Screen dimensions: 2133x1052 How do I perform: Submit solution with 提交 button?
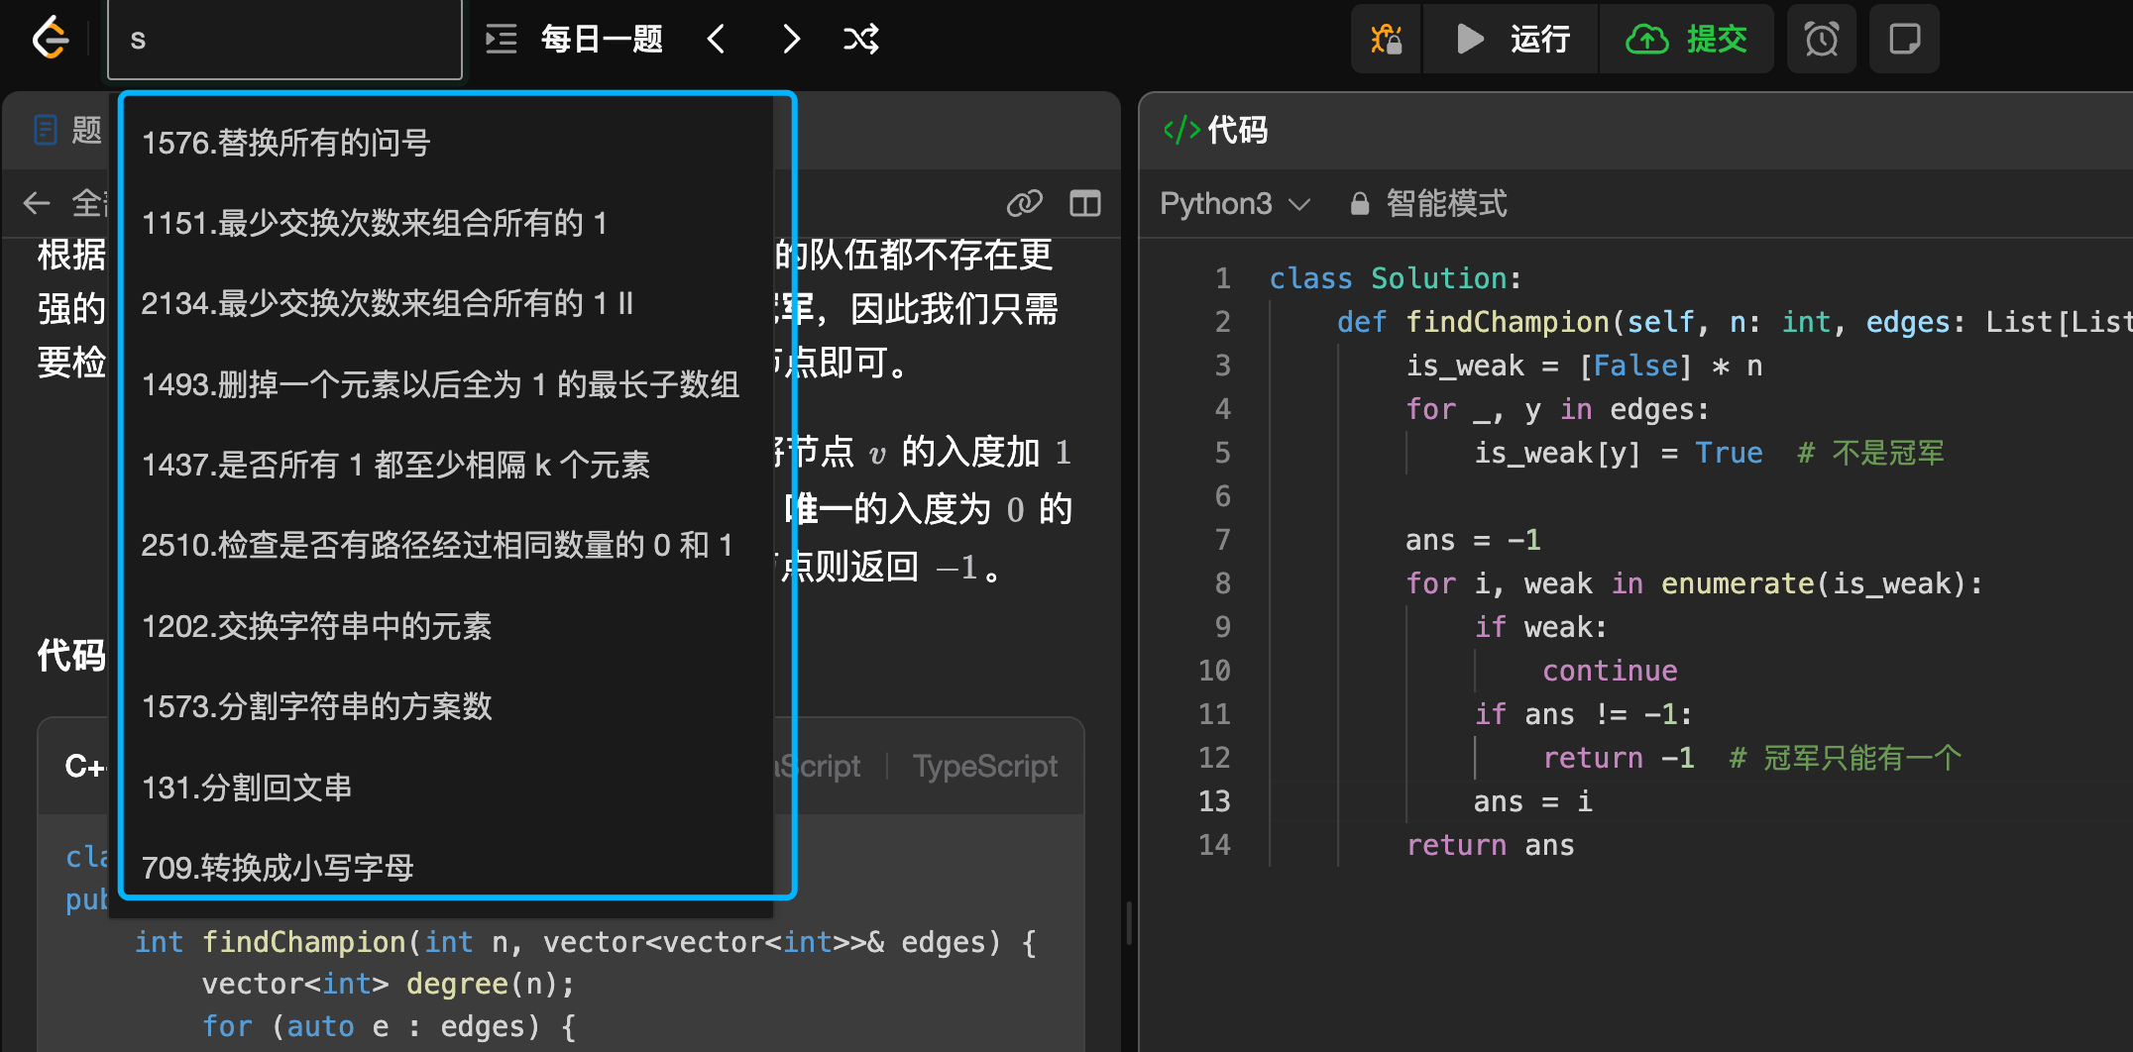pyautogui.click(x=1686, y=40)
